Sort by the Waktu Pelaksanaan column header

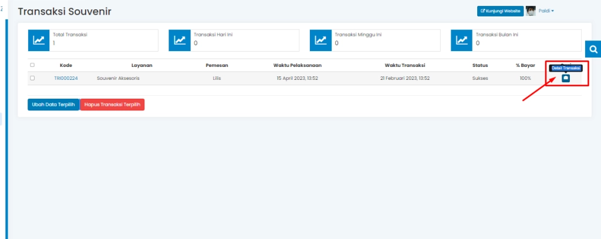pyautogui.click(x=297, y=65)
